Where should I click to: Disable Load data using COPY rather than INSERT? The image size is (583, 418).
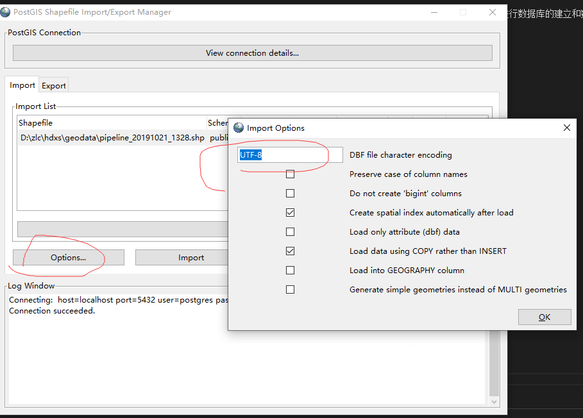pyautogui.click(x=291, y=251)
